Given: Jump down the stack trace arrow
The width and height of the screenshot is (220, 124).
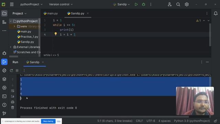Looking at the screenshot, I should coord(12,85).
